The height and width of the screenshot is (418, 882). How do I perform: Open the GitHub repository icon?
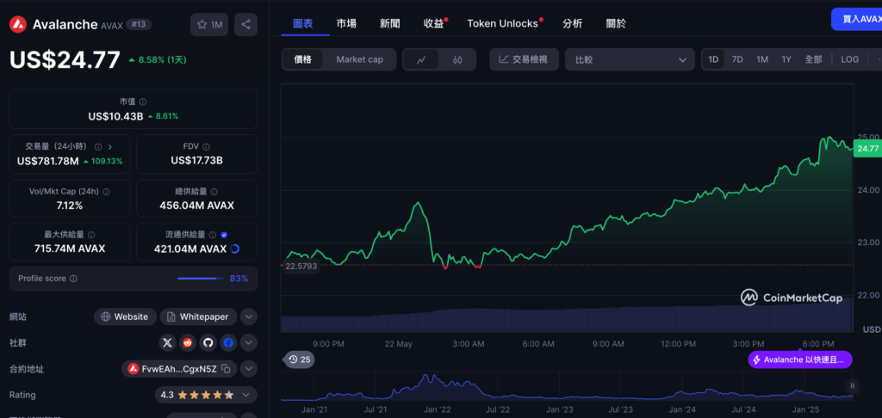tap(208, 343)
